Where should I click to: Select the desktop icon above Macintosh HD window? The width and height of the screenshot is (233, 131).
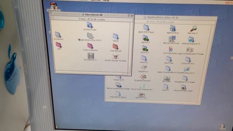(x=54, y=6)
